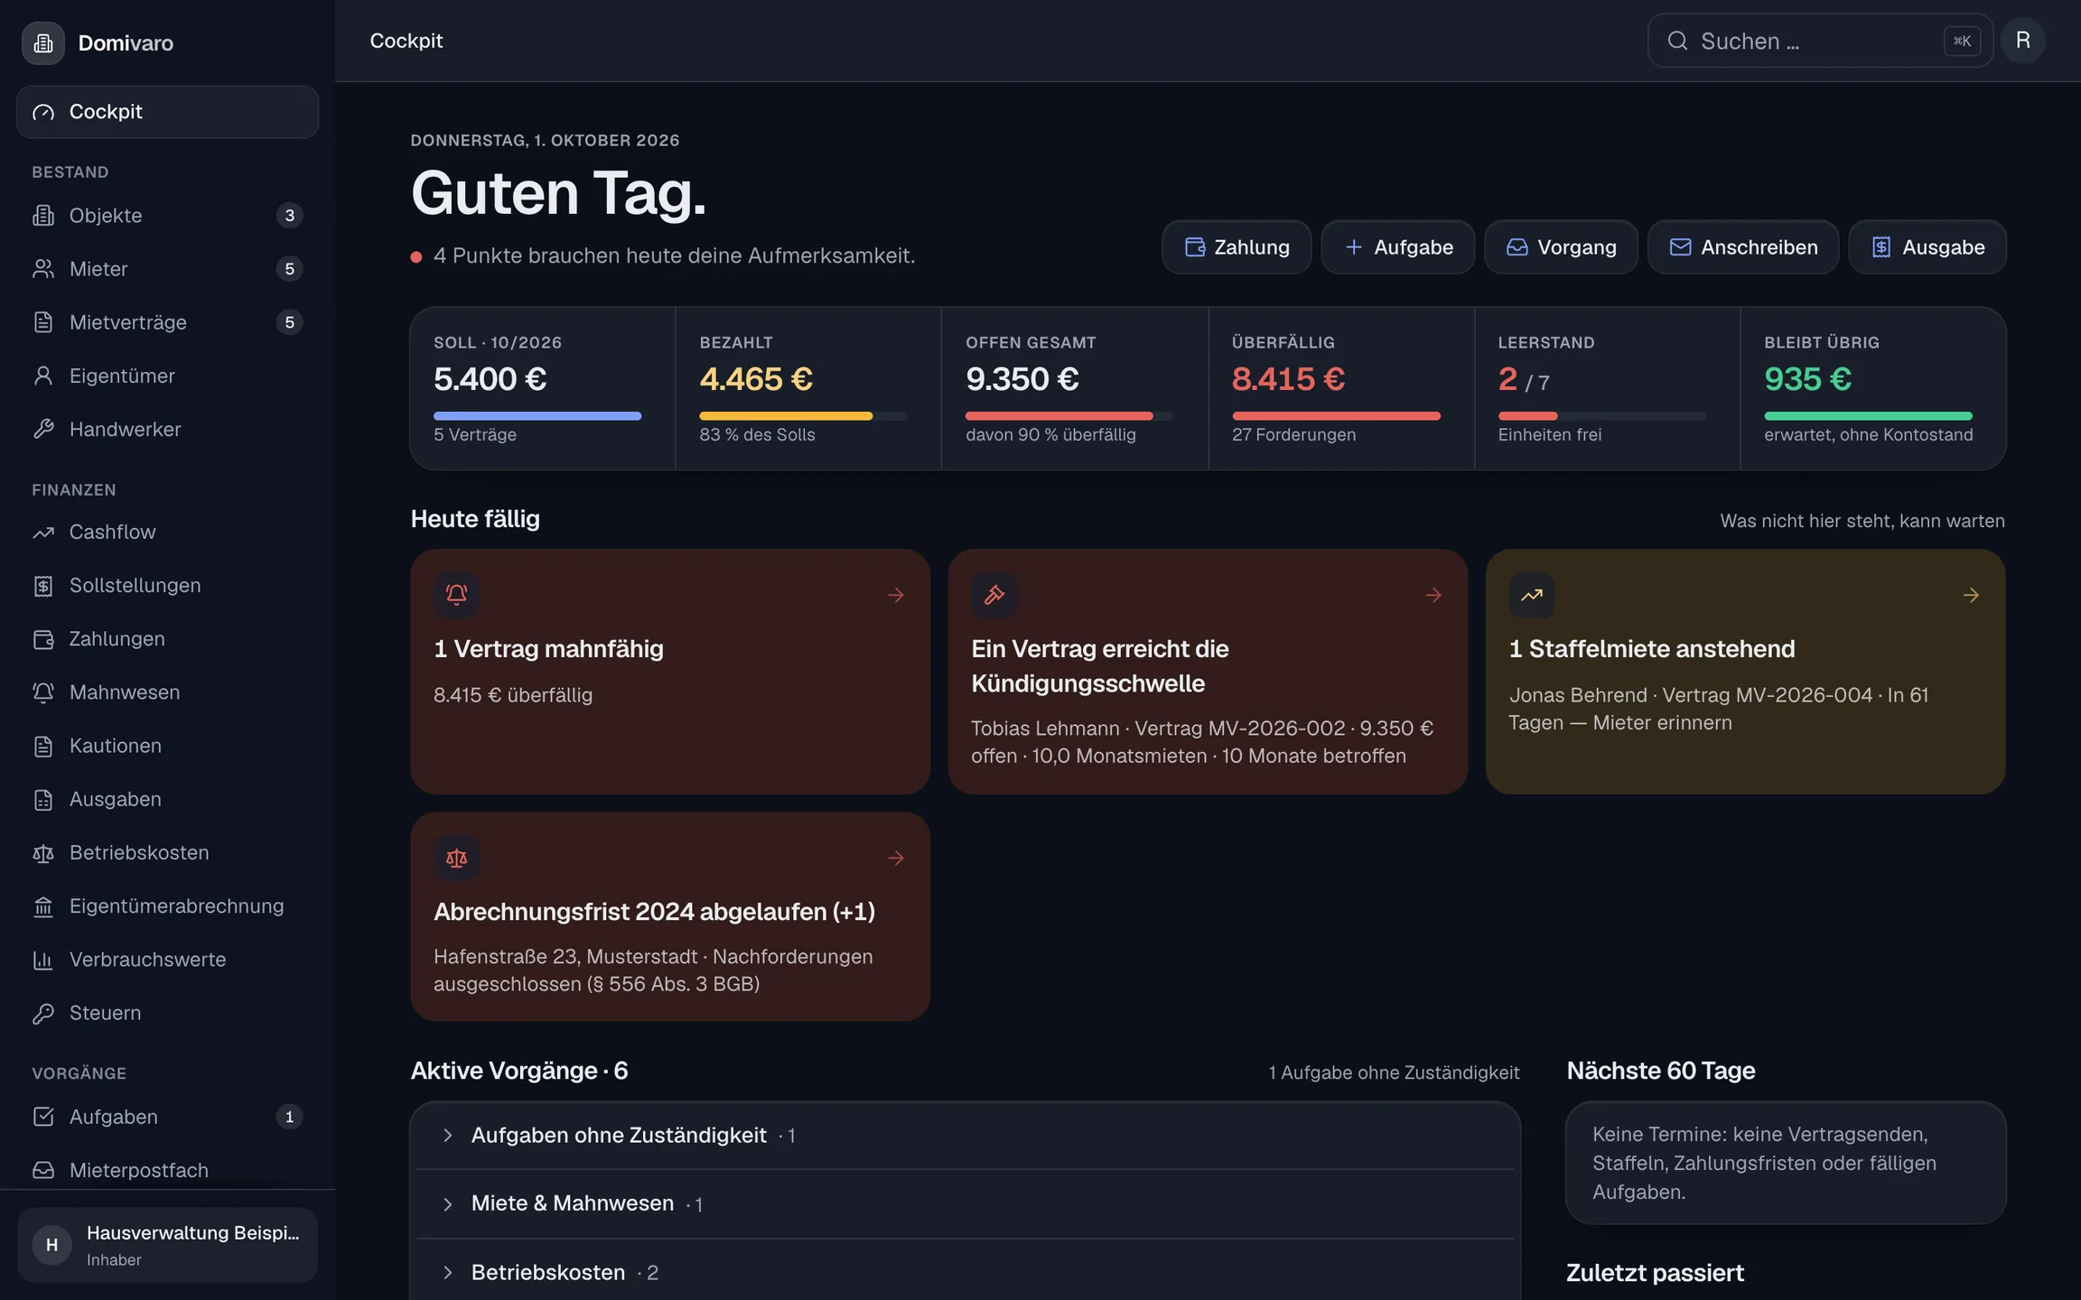The image size is (2081, 1300).
Task: Click the Domivaro building logo icon
Action: click(x=43, y=42)
